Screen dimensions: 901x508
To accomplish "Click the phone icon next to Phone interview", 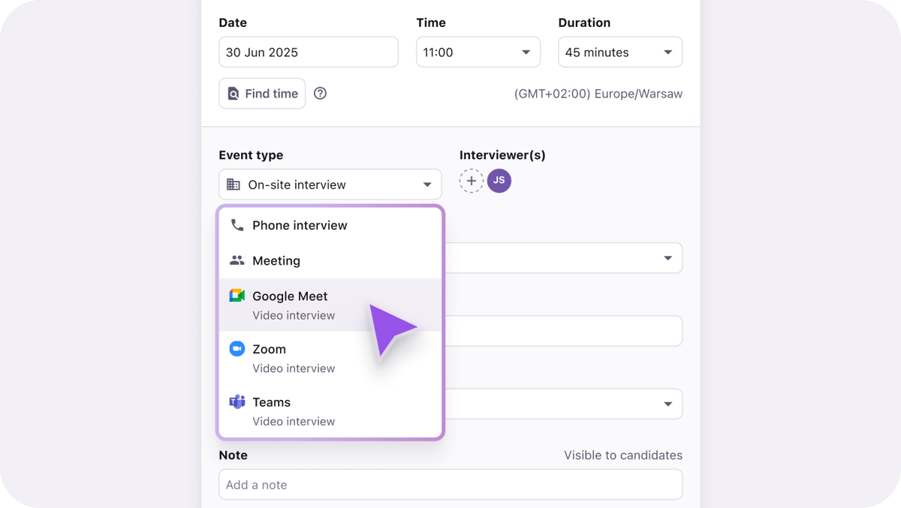I will (x=237, y=225).
